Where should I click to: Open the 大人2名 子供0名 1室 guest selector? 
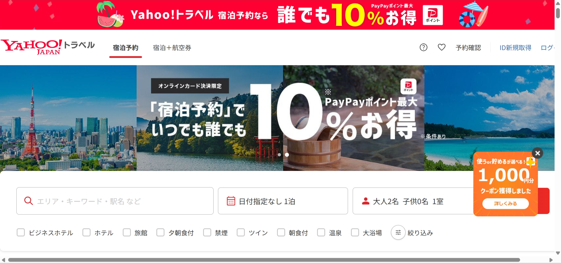[x=413, y=201]
